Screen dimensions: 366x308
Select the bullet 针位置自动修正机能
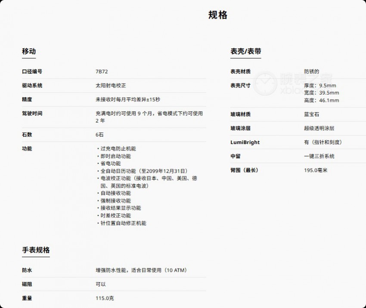(x=123, y=223)
